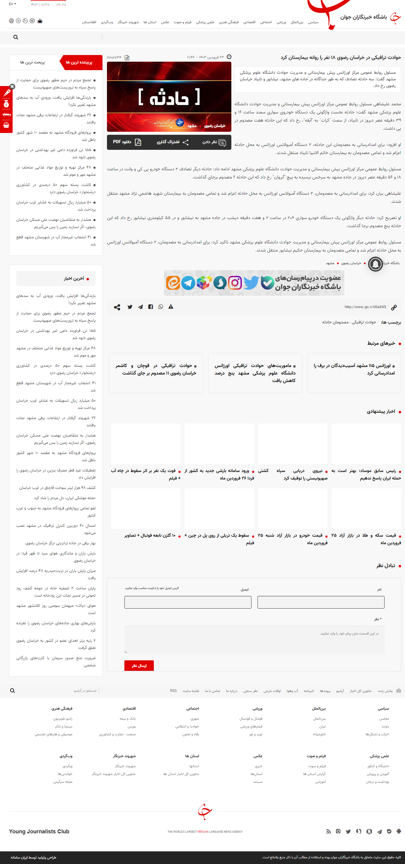This screenshot has width=405, height=864.
Task: Open سیاسی menu item
Action: click(x=313, y=22)
